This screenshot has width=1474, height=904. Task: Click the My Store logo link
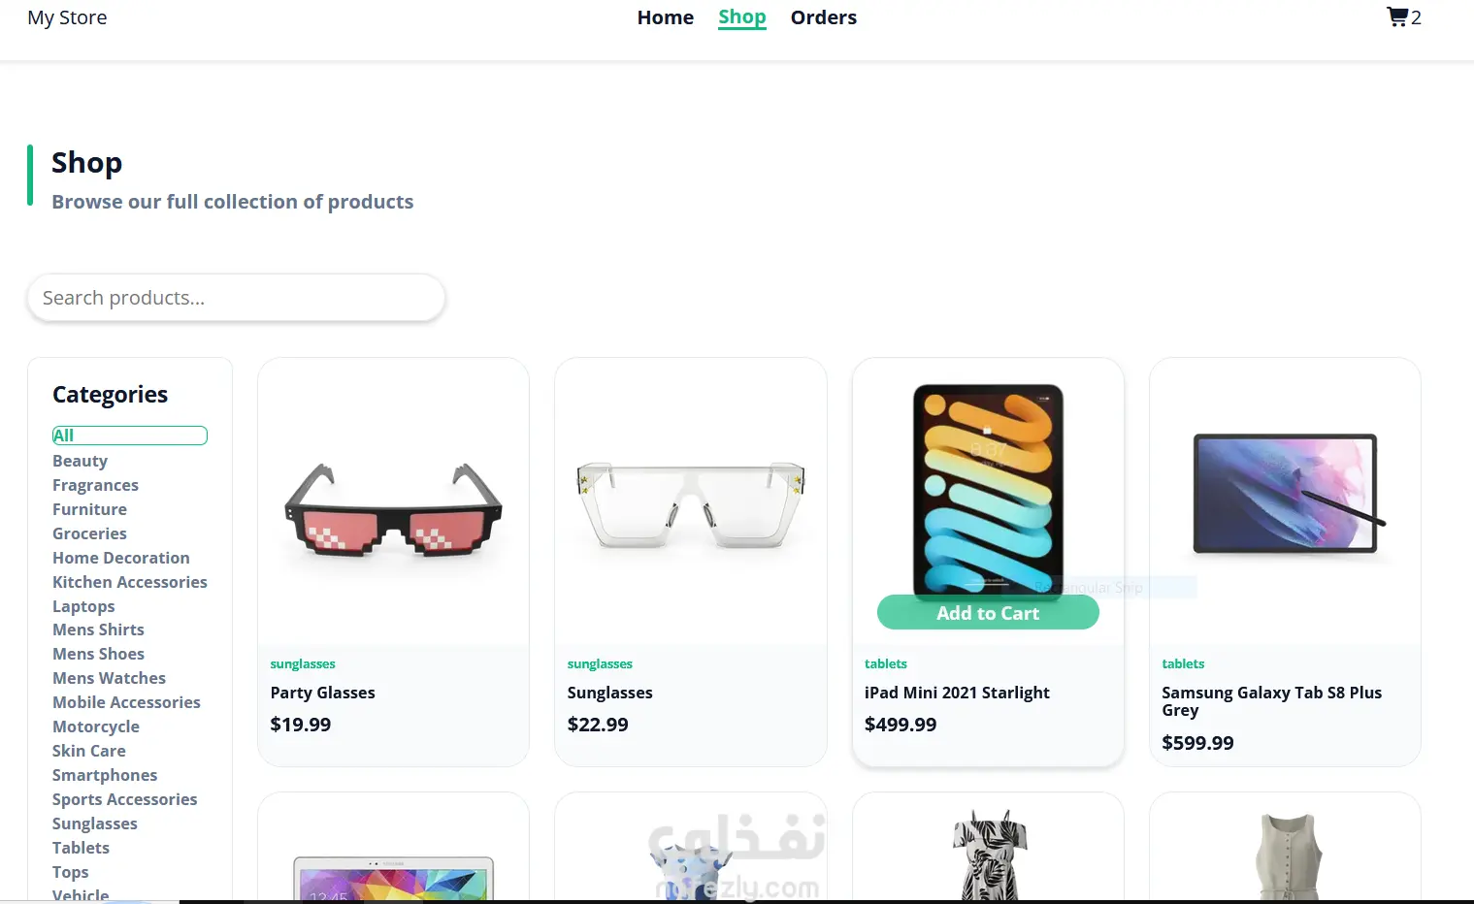(x=68, y=17)
